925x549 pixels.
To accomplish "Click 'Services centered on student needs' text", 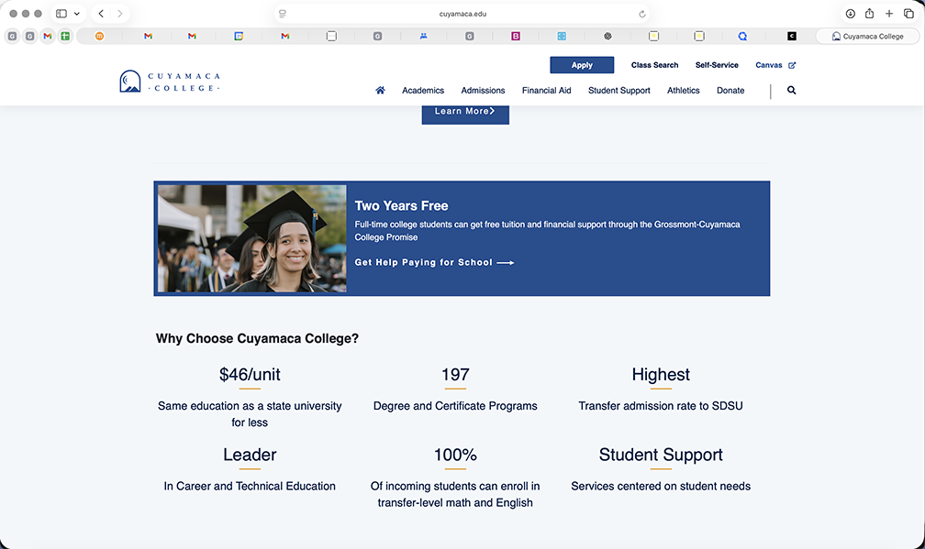I will point(661,486).
